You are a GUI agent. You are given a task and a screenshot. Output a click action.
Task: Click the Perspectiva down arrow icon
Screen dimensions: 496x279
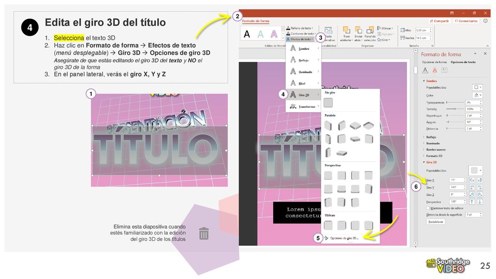pyautogui.click(x=480, y=201)
